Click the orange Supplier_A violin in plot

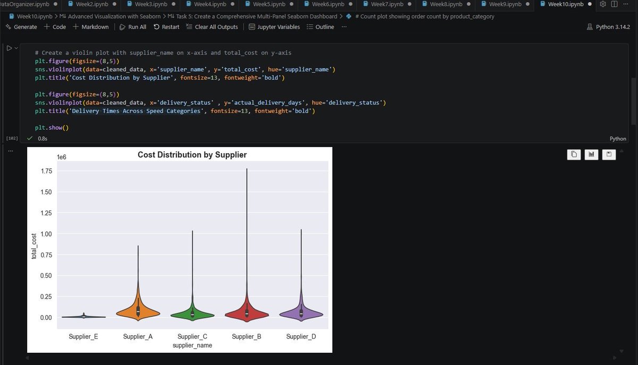coord(138,311)
